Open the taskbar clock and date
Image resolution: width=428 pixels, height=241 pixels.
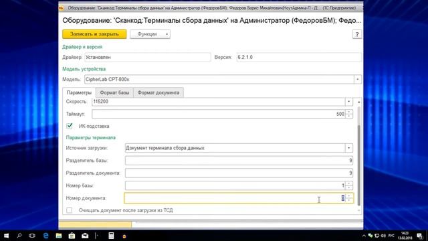click(405, 236)
